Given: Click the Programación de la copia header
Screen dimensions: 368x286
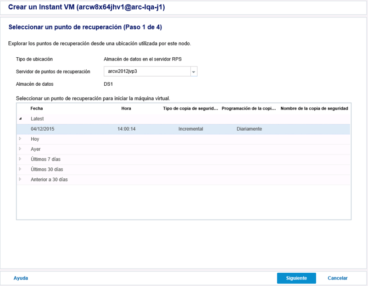Looking at the screenshot, I should (x=249, y=108).
